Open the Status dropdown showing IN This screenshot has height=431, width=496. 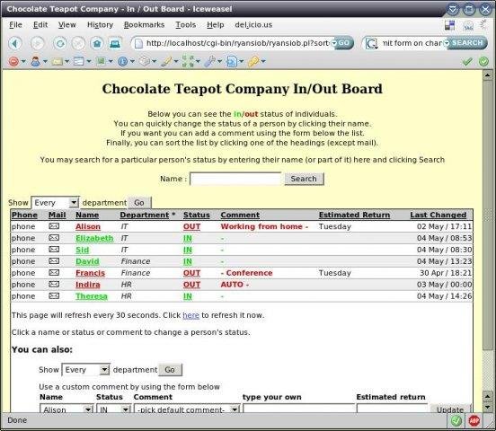113,409
